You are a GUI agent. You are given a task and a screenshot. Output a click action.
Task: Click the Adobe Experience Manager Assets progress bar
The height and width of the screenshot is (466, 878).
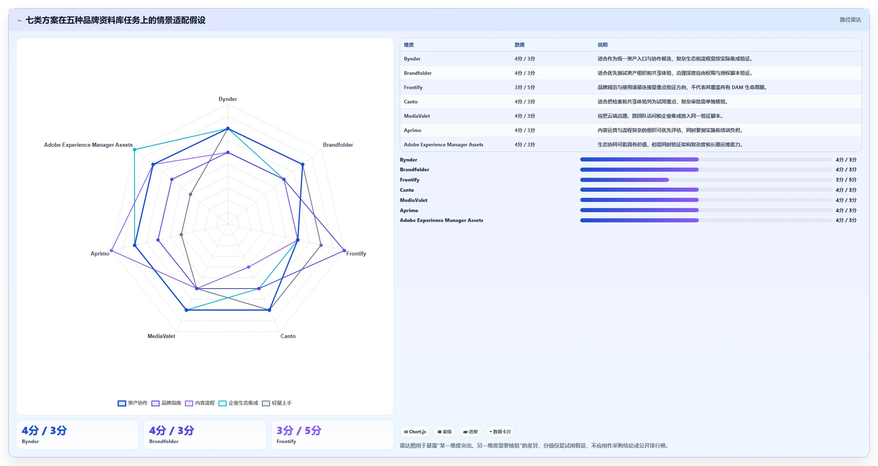[x=706, y=220]
